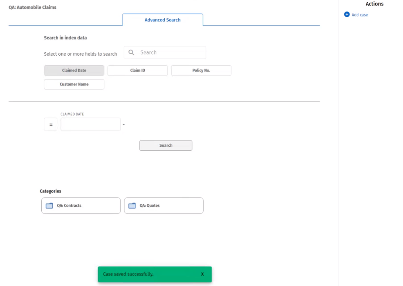Screen dimensions: 403x286
Task: Deselect the Claimed Date search field
Action: (74, 70)
